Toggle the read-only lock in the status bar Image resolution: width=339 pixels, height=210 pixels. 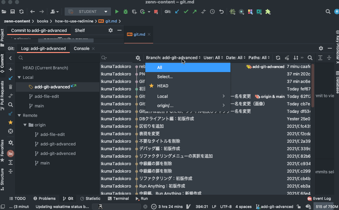click(298, 206)
